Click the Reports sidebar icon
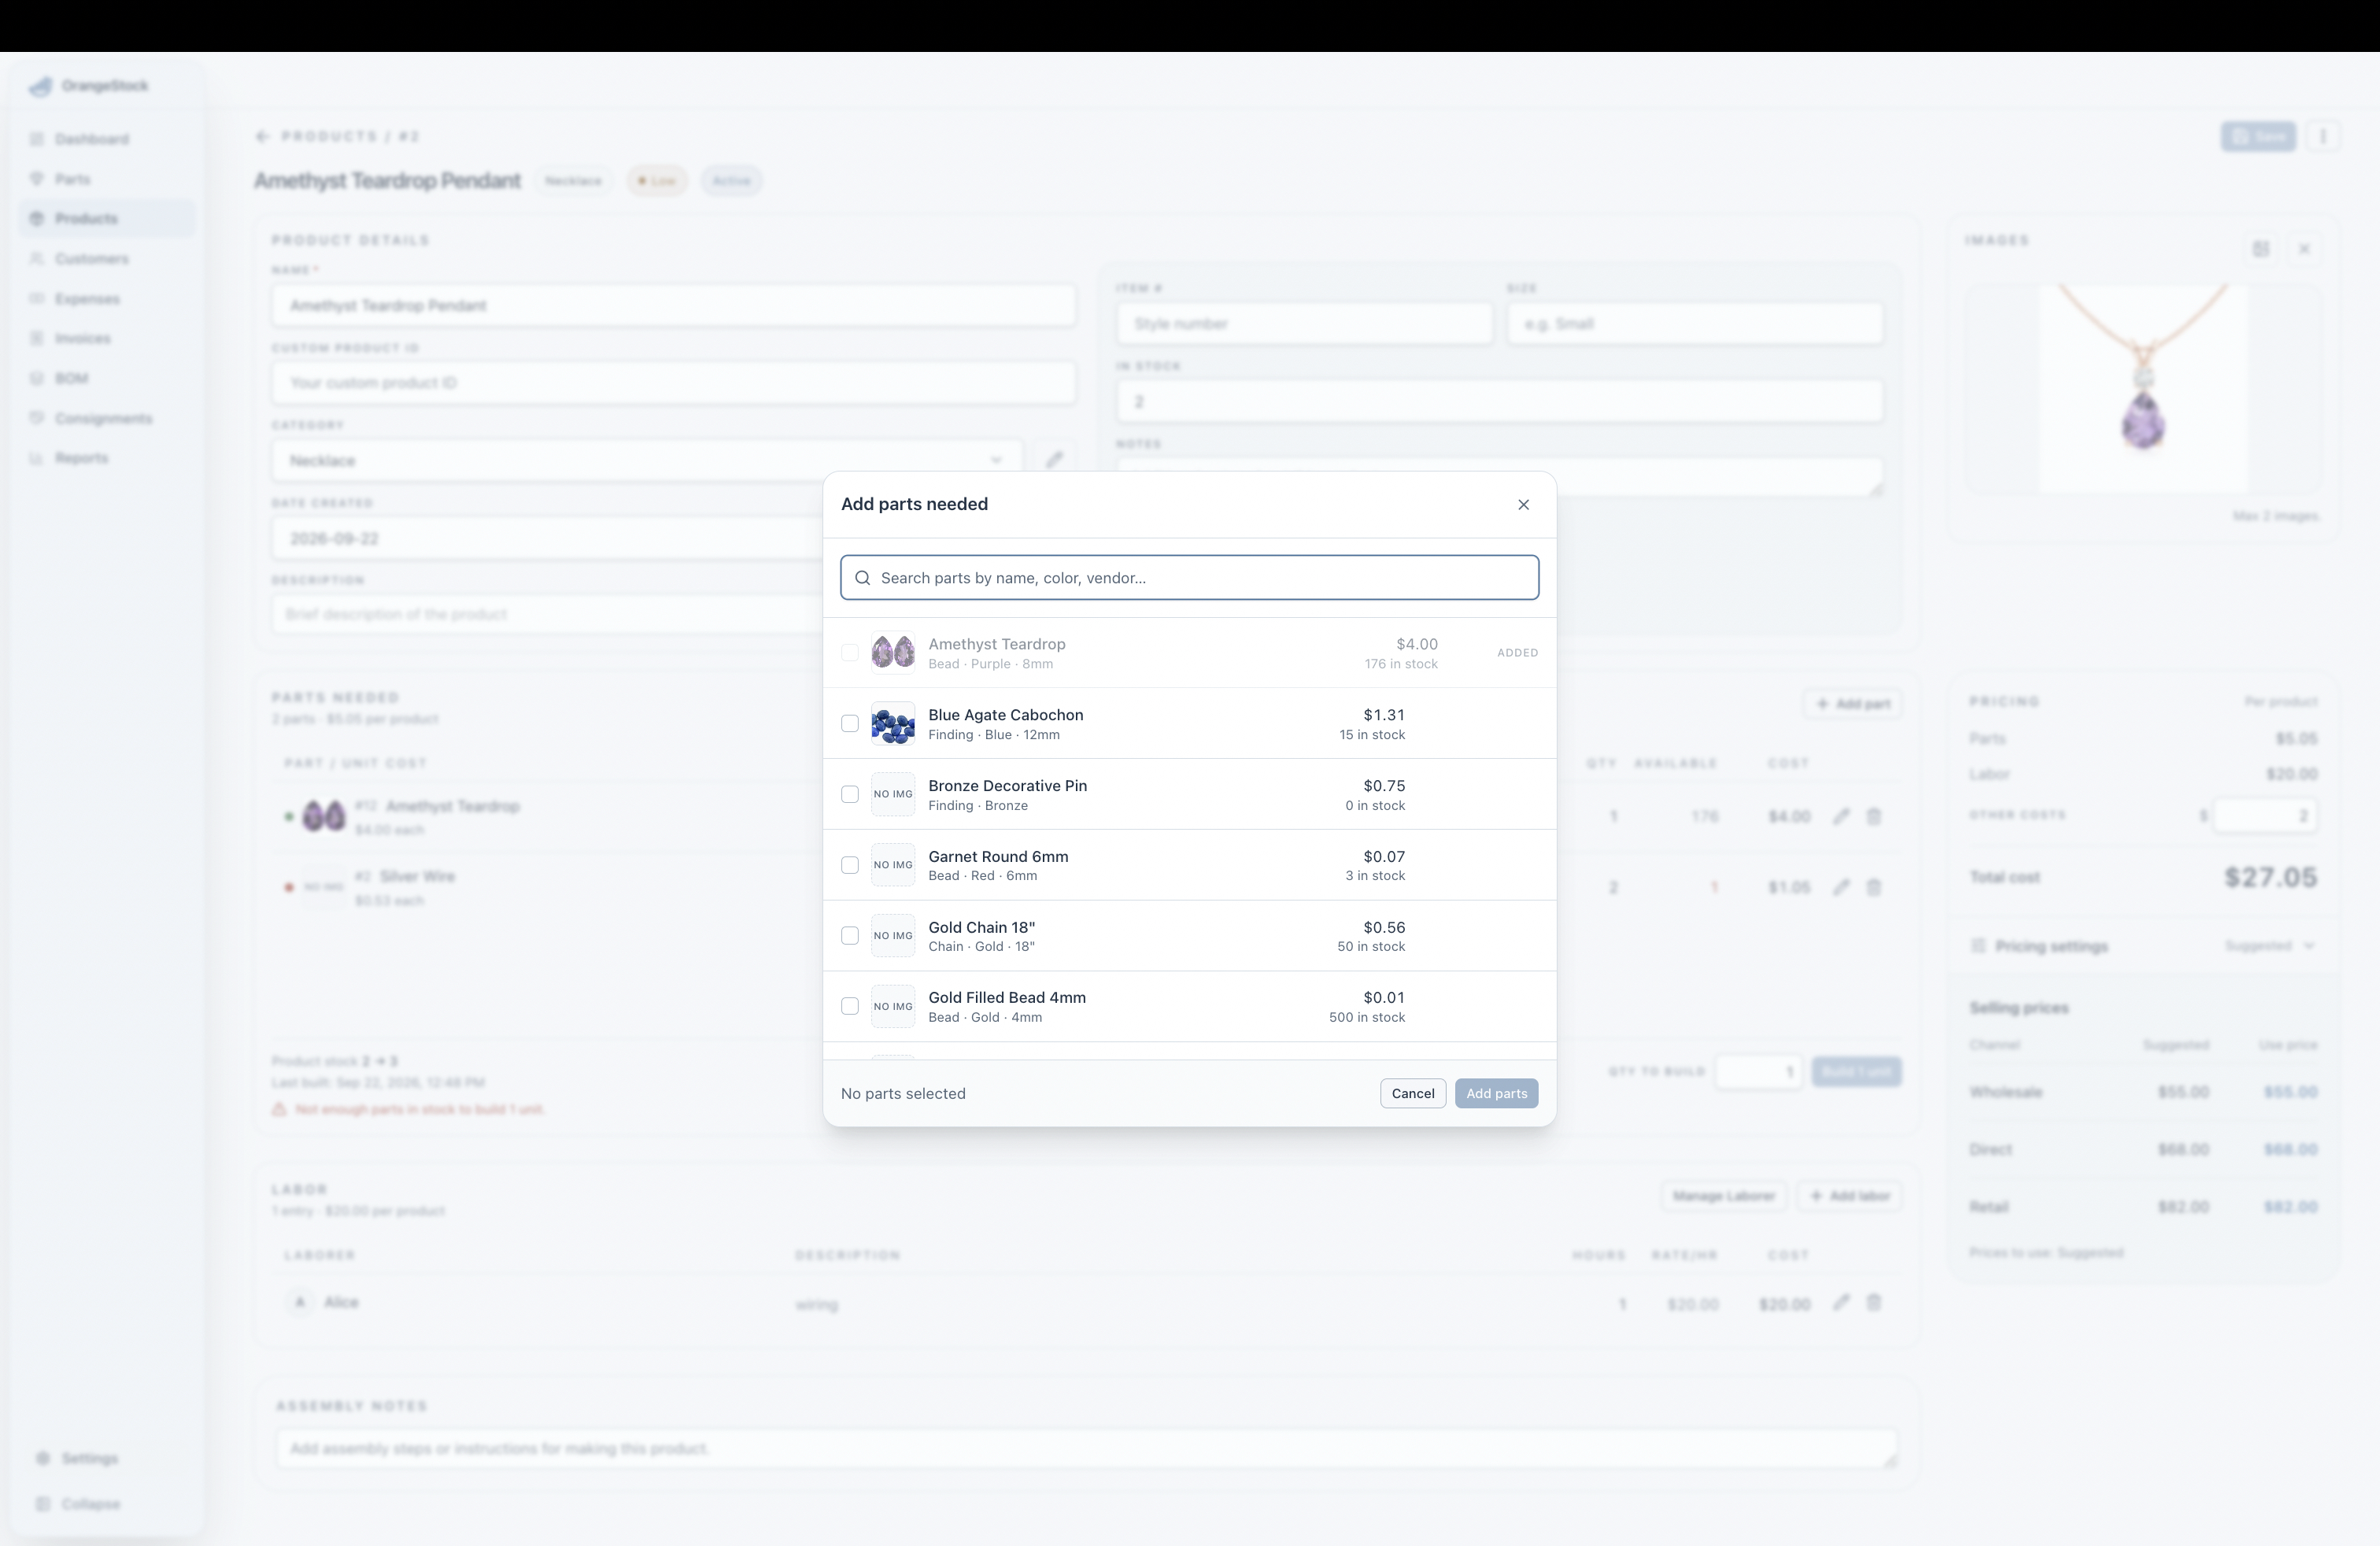 tap(37, 458)
